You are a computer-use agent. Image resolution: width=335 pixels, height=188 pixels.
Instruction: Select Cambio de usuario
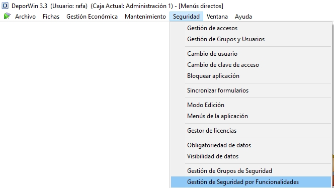[x=251, y=54]
